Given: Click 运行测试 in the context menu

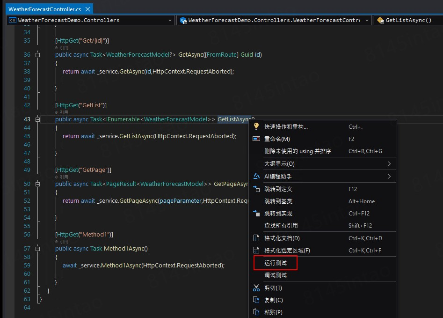Looking at the screenshot, I should [323, 263].
